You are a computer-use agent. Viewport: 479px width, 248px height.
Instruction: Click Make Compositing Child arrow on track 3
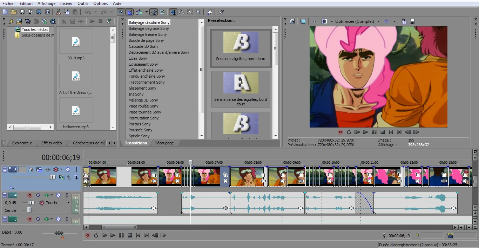coord(76,177)
